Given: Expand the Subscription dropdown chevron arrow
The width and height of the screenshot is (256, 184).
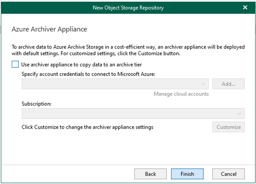Looking at the screenshot, I should point(239,114).
